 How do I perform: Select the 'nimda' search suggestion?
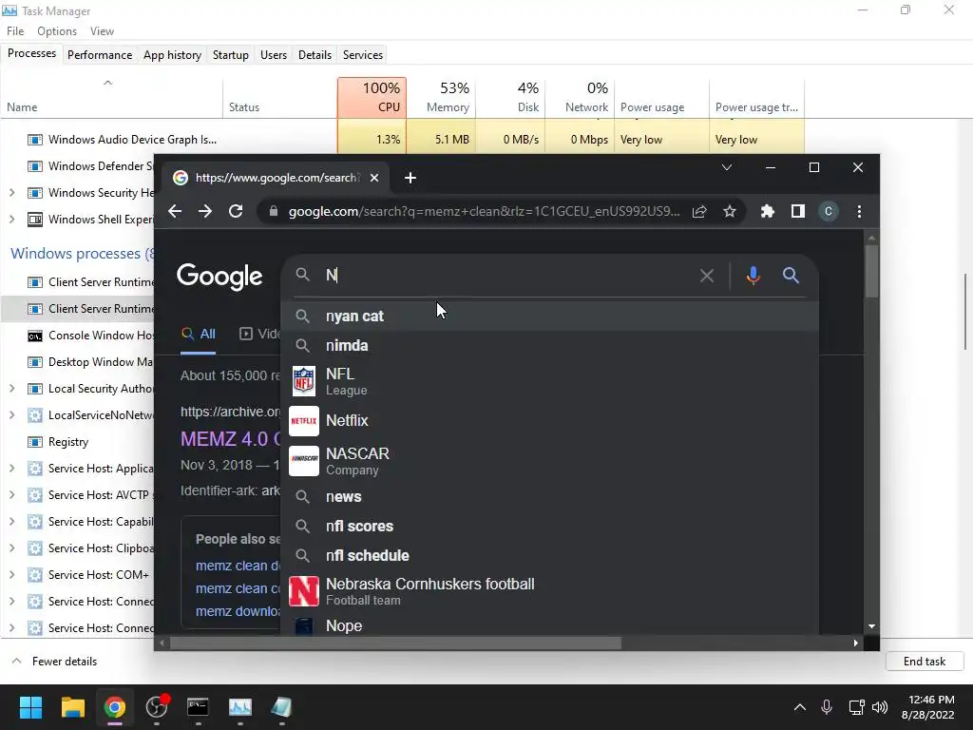click(550, 346)
